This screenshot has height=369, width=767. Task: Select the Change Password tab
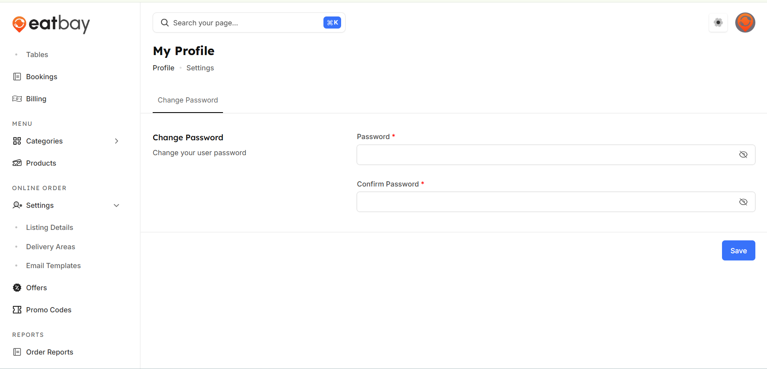click(x=188, y=100)
